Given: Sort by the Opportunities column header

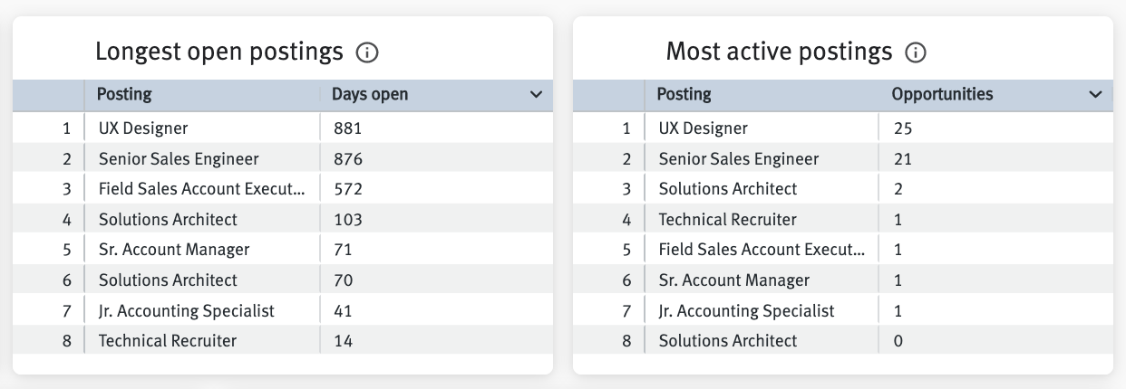Looking at the screenshot, I should click(x=942, y=94).
